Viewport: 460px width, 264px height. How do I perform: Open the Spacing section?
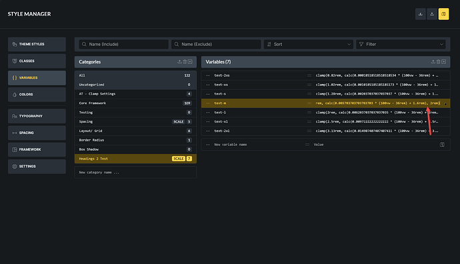(x=37, y=133)
